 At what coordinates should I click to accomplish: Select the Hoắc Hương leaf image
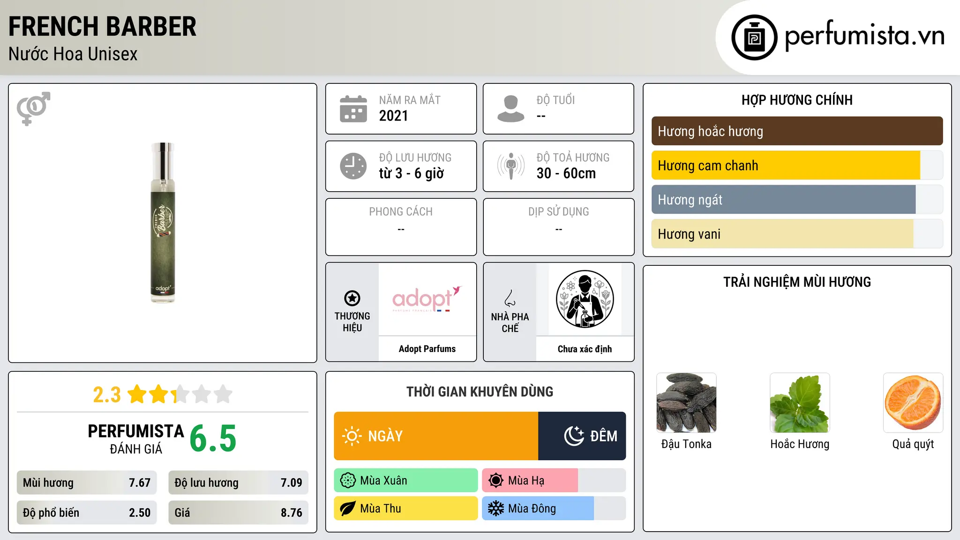[800, 403]
